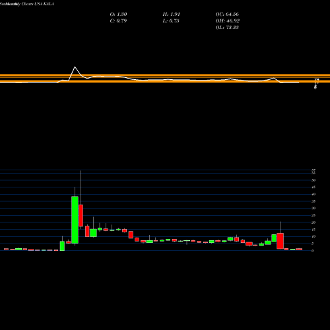Screen dimensions: 330x330
Task: Click the 0 price axis label
Action: tap(313, 251)
